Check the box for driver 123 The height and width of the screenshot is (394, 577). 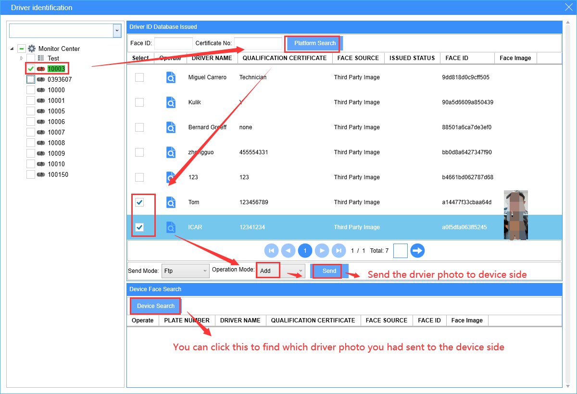139,177
